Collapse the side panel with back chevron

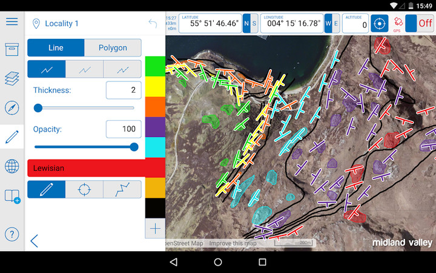click(x=34, y=241)
